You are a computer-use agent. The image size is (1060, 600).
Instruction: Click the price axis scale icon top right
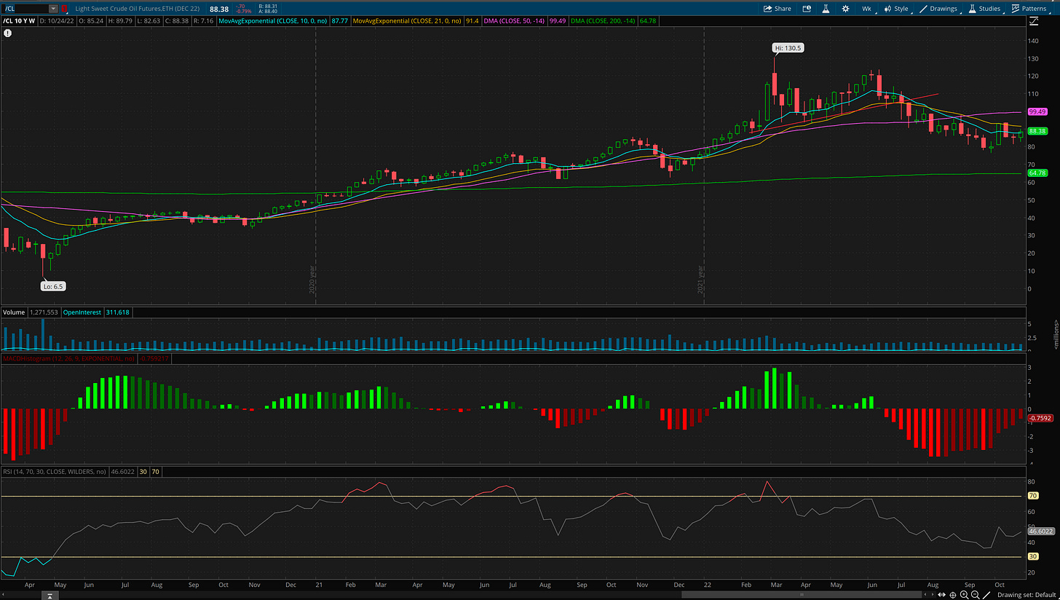pyautogui.click(x=1034, y=21)
